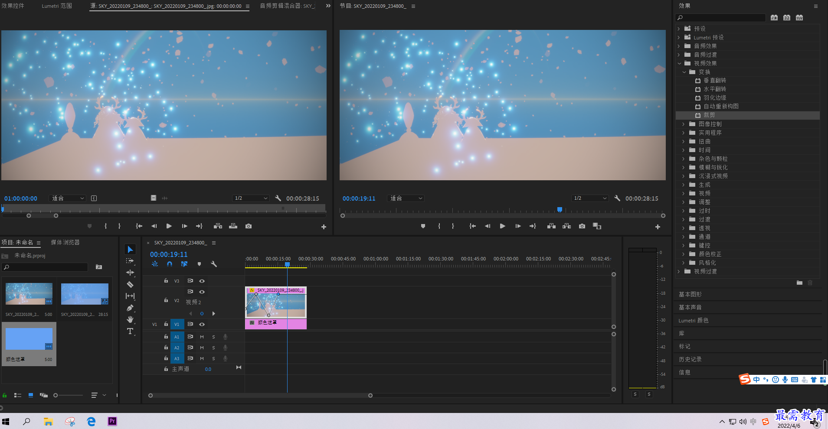Open comparison view in program monitor
Screen dimensions: 828x429
coord(597,226)
